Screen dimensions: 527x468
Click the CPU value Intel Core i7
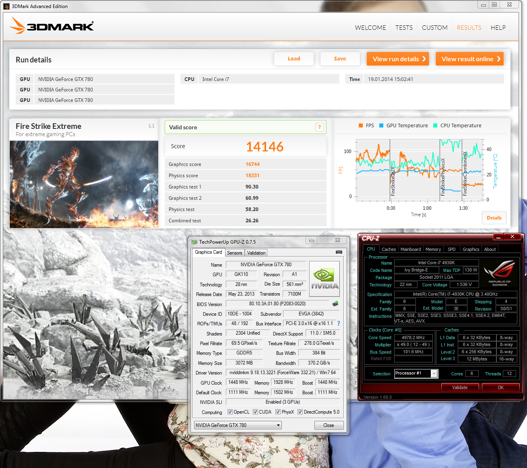[x=215, y=79]
